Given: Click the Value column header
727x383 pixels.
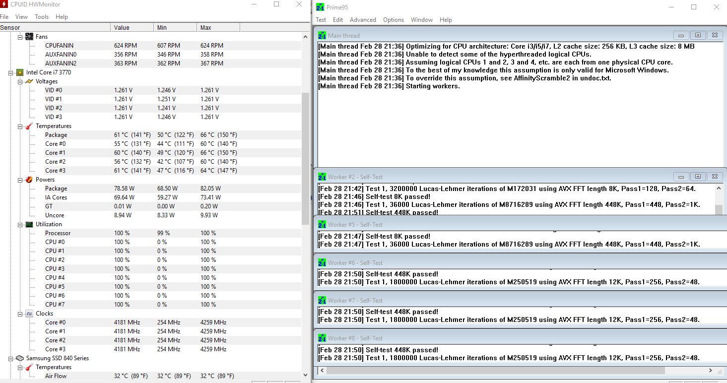Looking at the screenshot, I should 132,27.
